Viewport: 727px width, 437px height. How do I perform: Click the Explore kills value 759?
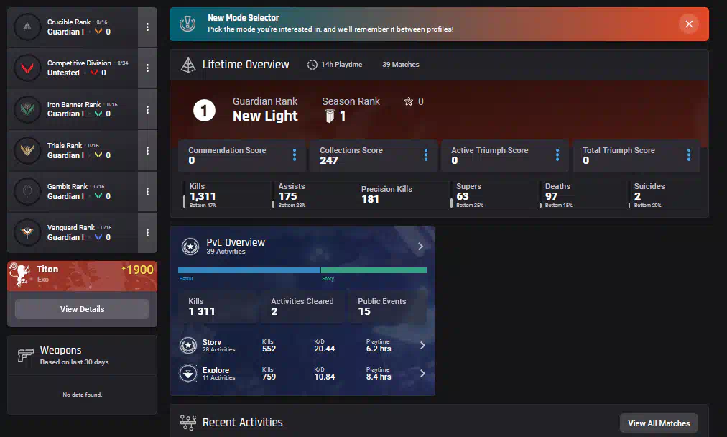point(269,377)
